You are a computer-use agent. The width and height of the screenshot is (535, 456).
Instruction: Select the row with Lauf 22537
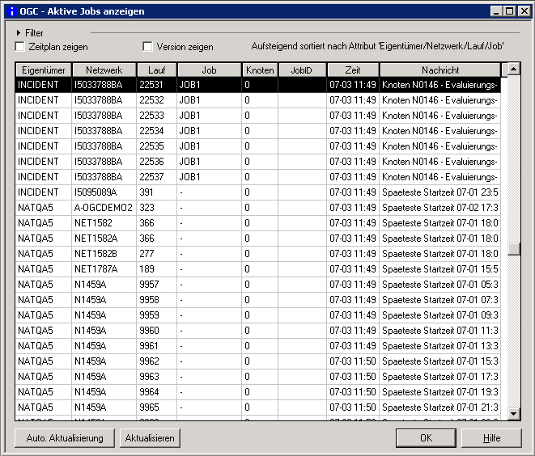coord(258,176)
